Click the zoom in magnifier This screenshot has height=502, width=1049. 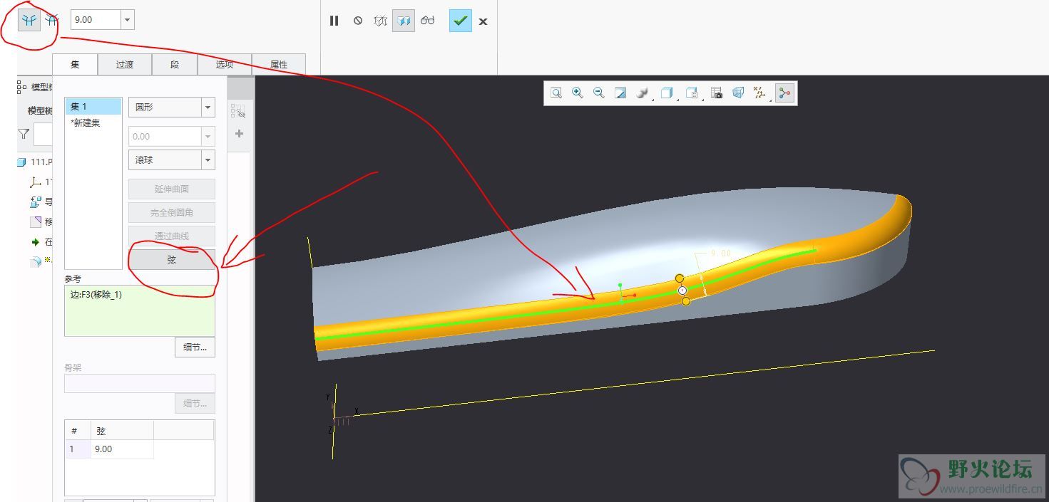tap(578, 93)
